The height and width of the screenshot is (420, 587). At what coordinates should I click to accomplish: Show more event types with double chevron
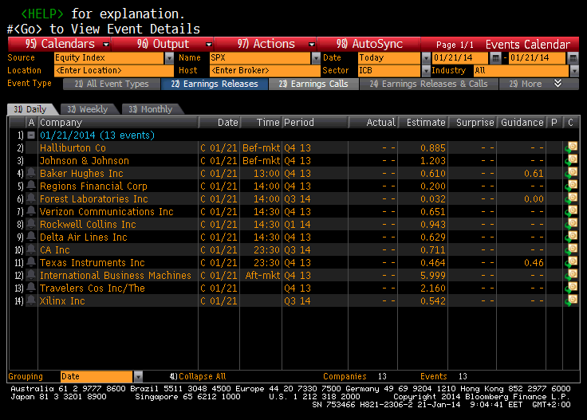[557, 84]
